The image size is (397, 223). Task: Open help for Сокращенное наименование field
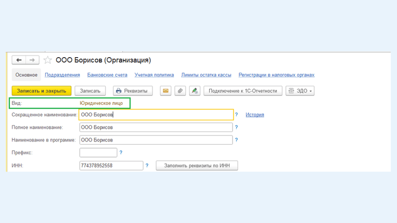coord(236,115)
